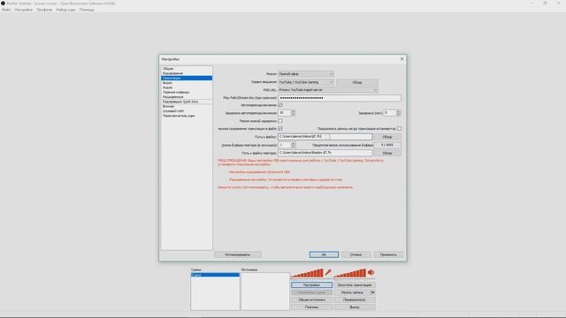The image size is (566, 318).
Task: Adjust the microphone volume level bar
Action: coord(307,273)
